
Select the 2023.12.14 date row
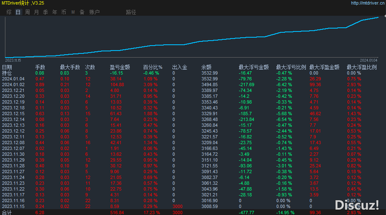[193, 120]
